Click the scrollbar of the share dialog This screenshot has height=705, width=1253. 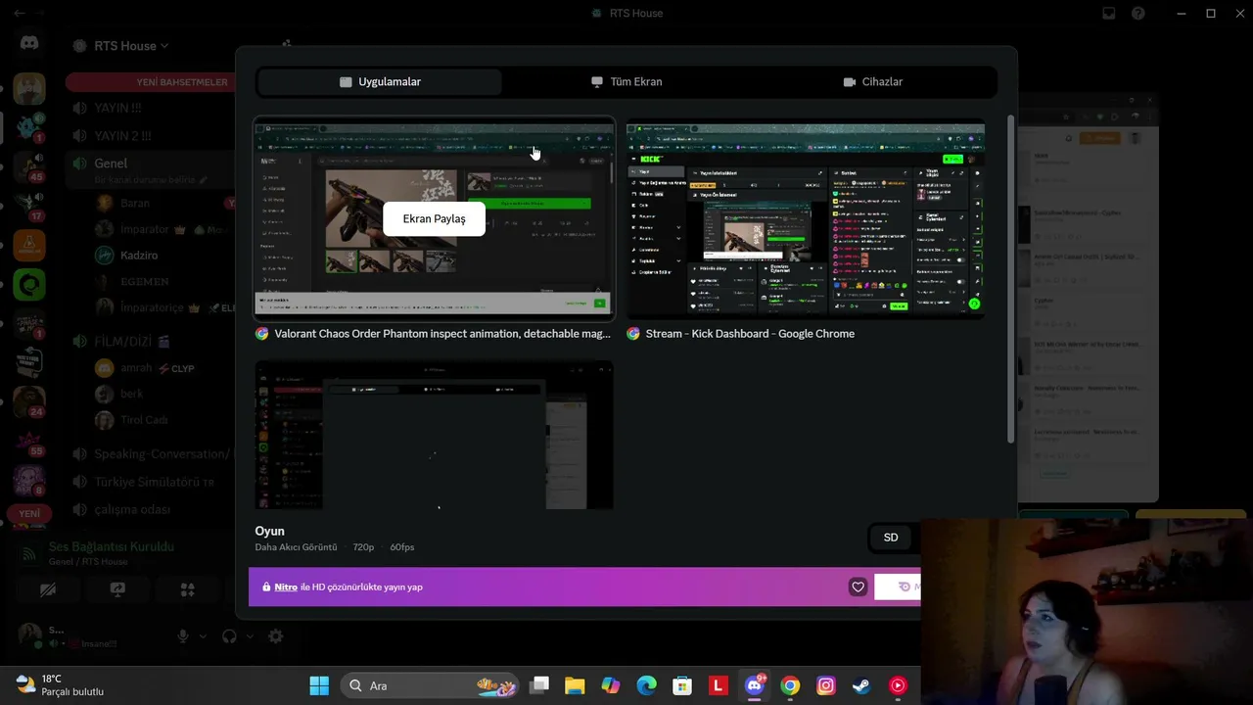(1010, 279)
